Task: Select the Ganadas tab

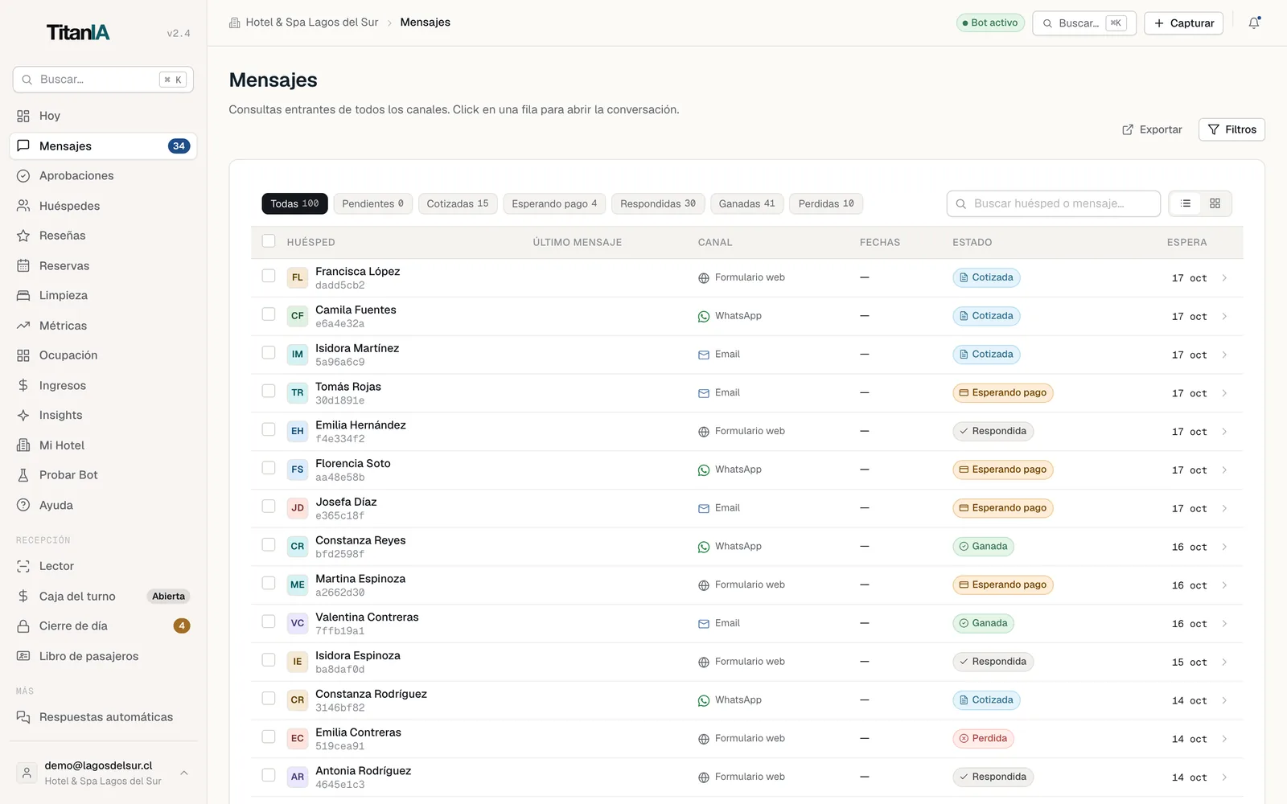Action: click(x=746, y=203)
